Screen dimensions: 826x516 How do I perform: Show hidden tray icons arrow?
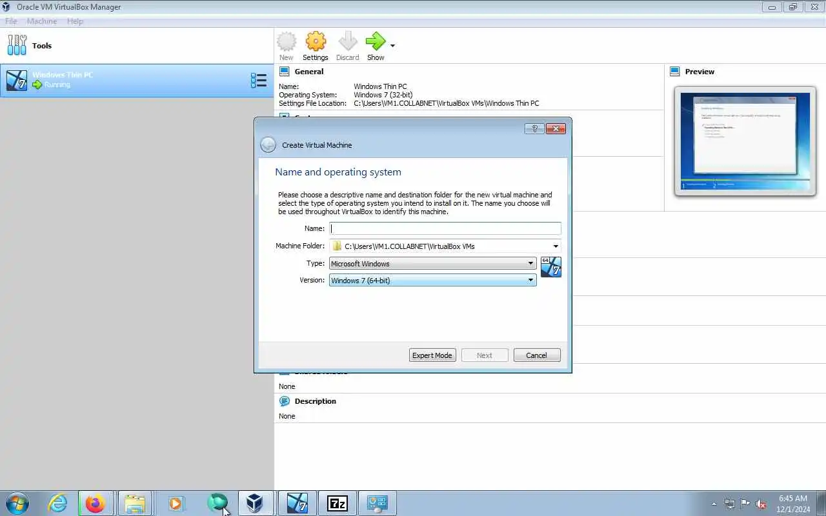tap(714, 504)
